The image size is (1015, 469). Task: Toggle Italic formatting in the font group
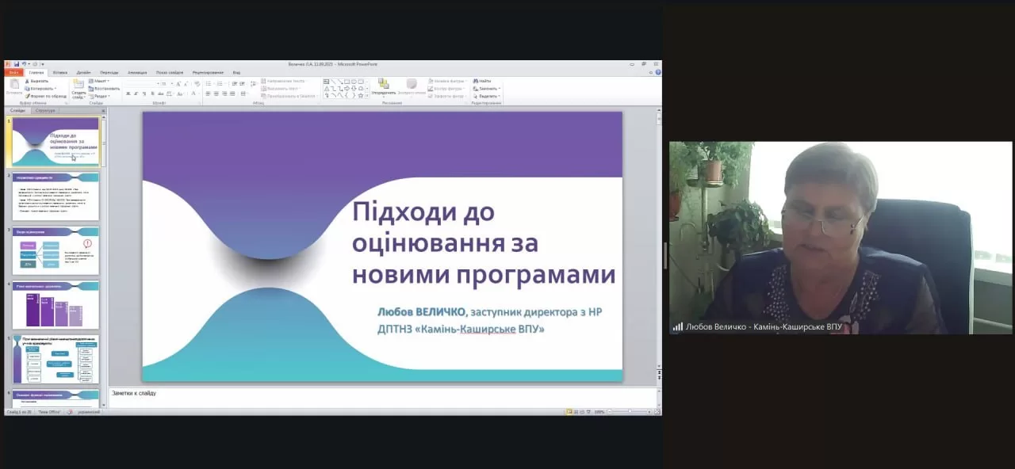point(136,93)
